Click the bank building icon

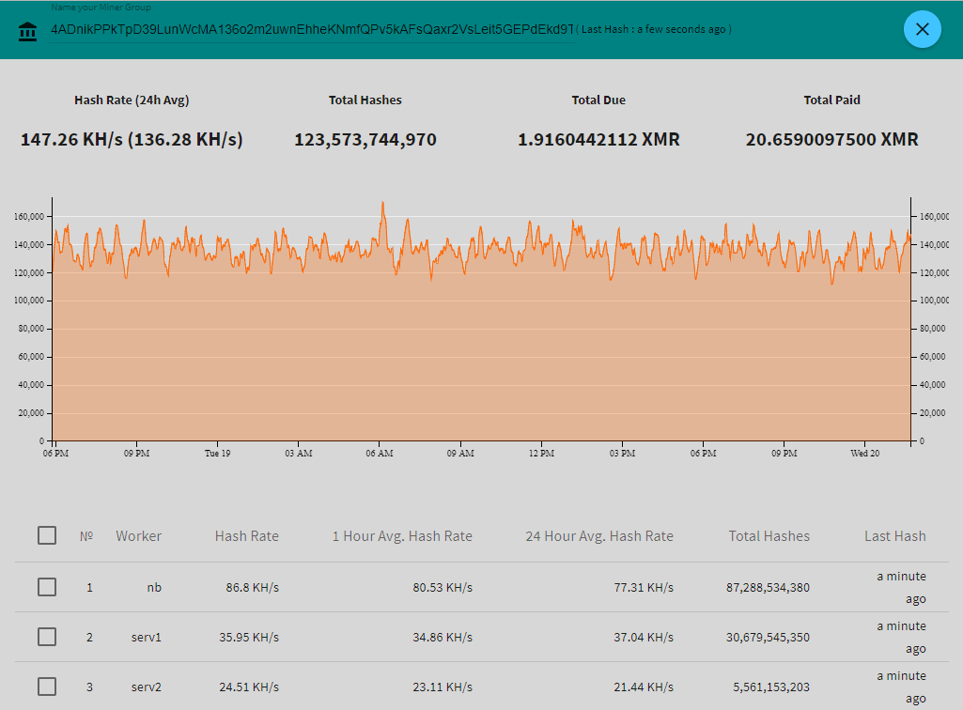coord(28,31)
